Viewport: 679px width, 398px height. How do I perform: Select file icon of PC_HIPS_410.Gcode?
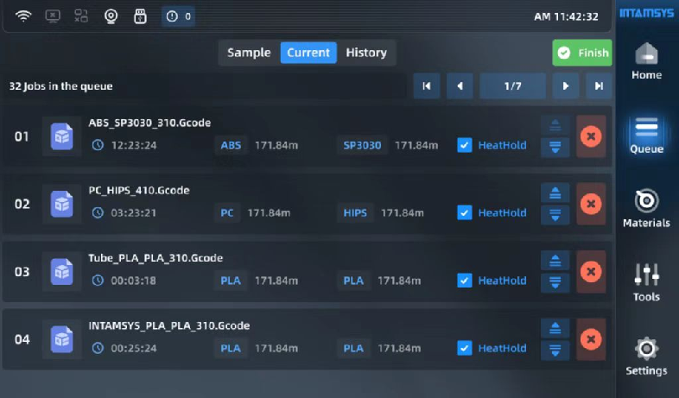62,204
